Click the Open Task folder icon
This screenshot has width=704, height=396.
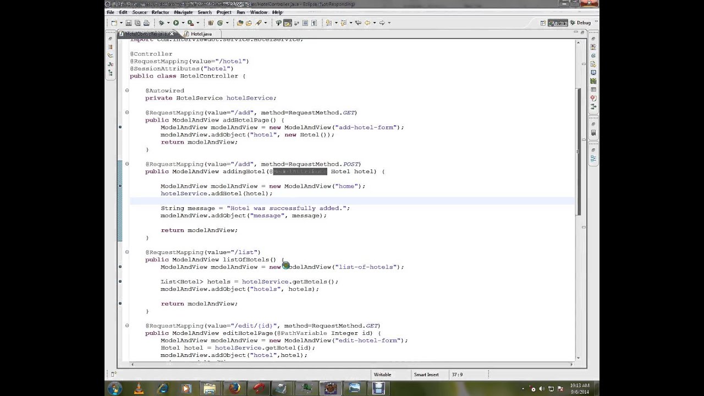click(249, 23)
